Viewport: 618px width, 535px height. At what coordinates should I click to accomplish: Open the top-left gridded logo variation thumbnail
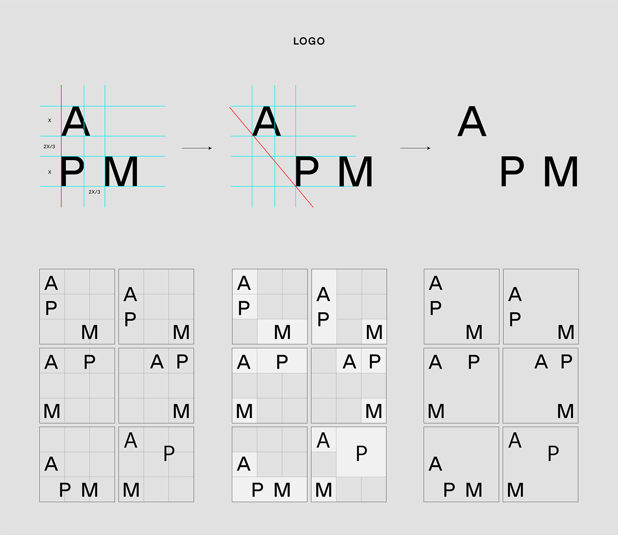[77, 307]
